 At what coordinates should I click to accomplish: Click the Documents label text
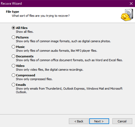[25, 56]
